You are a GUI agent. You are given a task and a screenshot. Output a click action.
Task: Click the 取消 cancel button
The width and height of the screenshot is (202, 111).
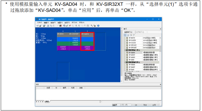(145, 105)
